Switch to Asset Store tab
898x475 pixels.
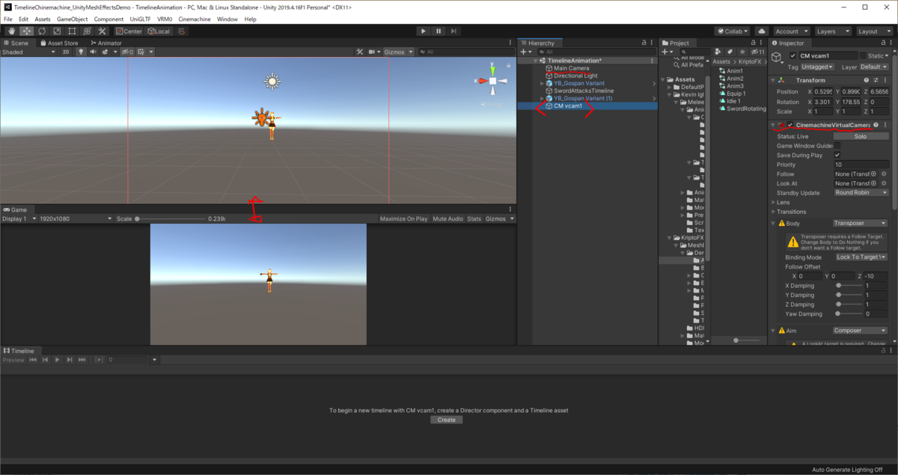[59, 43]
